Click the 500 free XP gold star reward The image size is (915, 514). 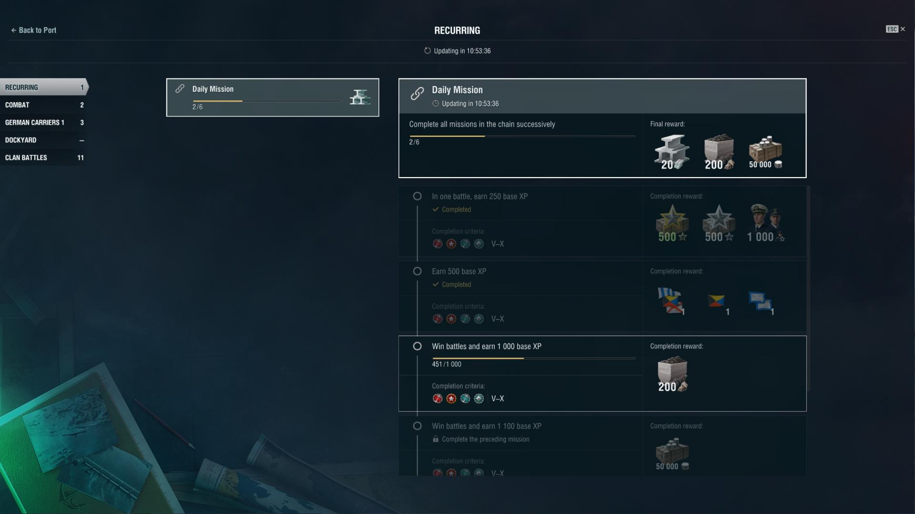(x=672, y=223)
